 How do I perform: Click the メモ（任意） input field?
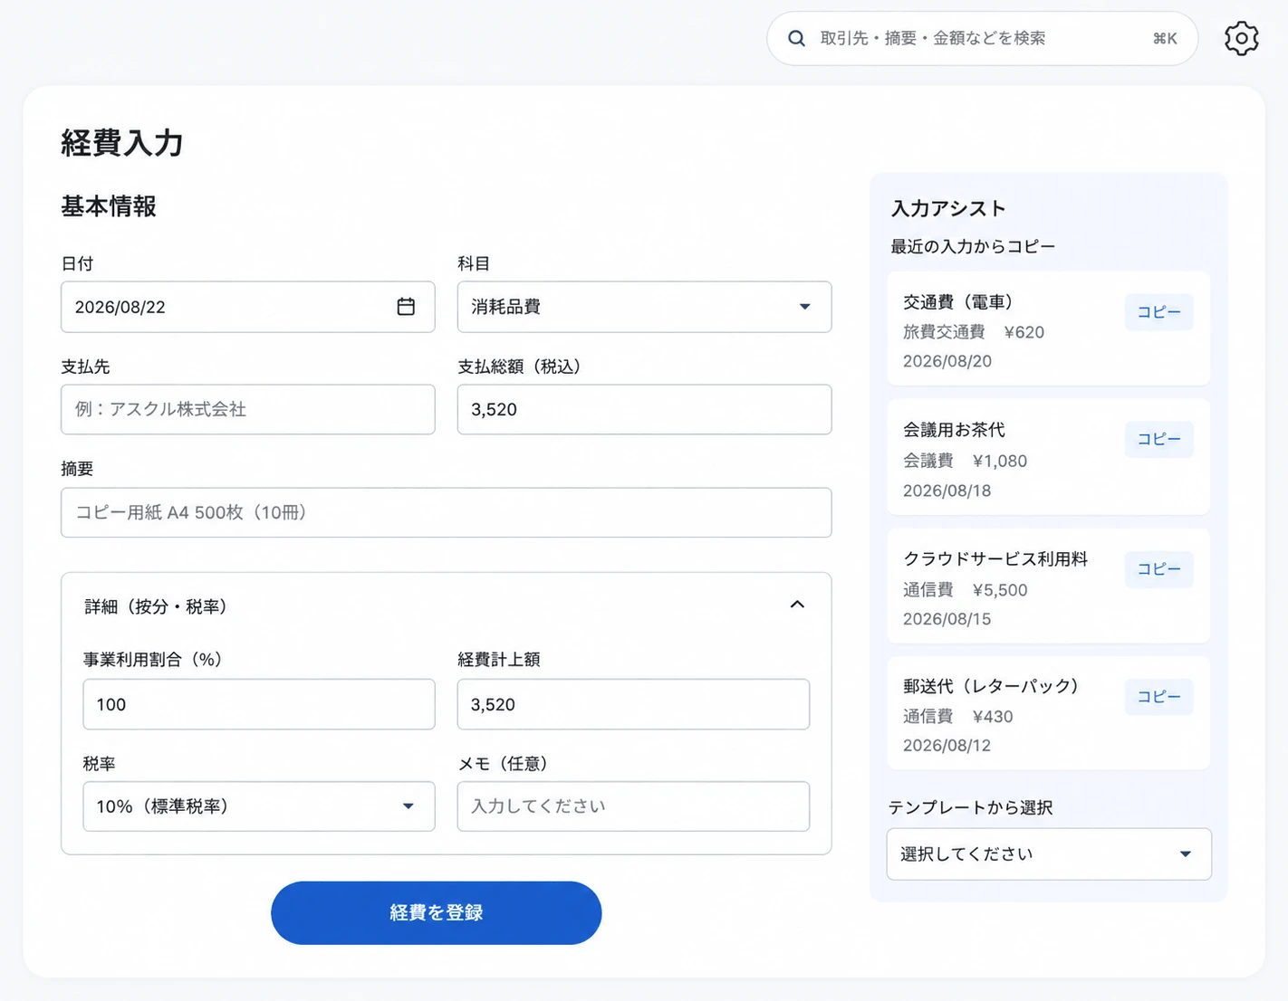click(x=633, y=806)
